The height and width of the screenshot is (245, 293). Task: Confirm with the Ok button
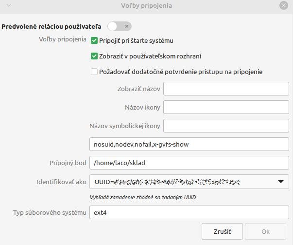(265, 231)
